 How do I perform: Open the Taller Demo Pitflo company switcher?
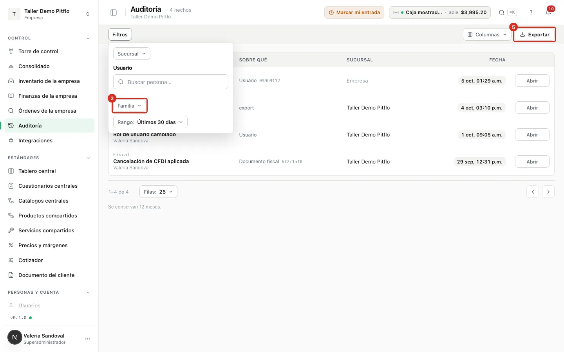tap(49, 14)
